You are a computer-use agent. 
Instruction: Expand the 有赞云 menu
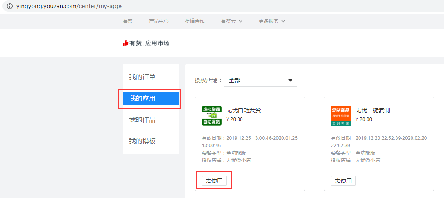[232, 21]
